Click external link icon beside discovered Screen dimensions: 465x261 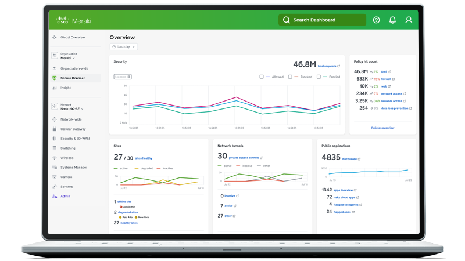[359, 159]
